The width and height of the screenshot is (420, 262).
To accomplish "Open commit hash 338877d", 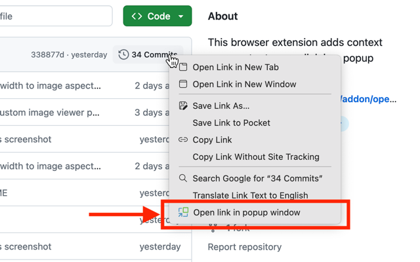I will (47, 55).
